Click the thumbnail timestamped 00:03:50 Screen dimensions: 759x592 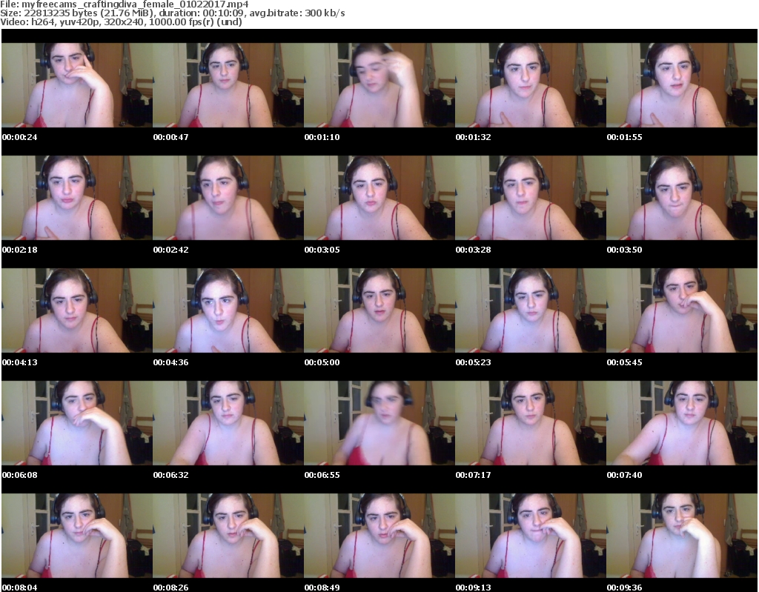(x=682, y=198)
